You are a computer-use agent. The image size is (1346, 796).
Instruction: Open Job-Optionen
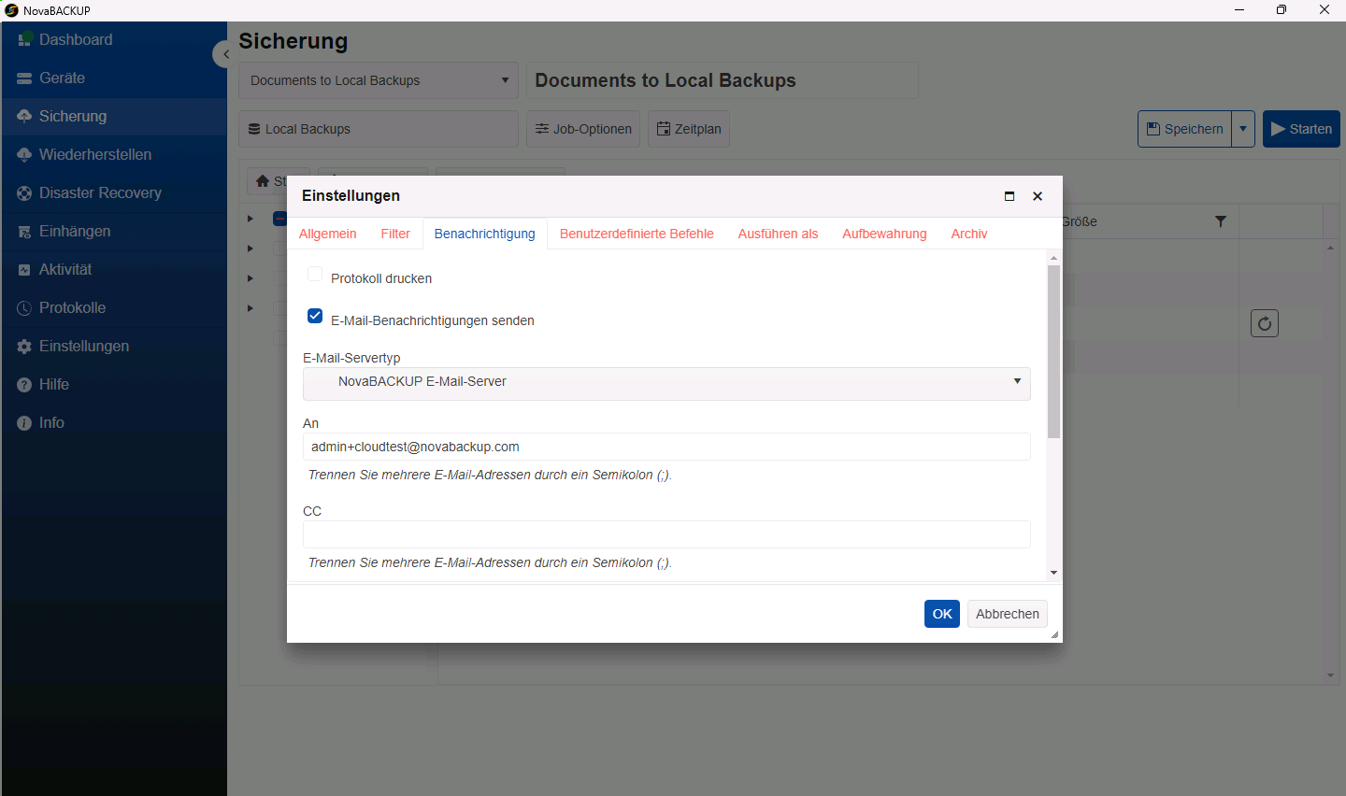[x=583, y=129]
